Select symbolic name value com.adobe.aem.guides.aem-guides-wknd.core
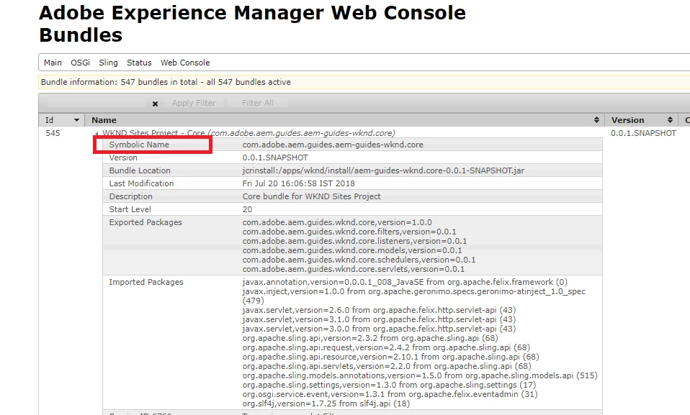690x415 pixels. tap(333, 145)
